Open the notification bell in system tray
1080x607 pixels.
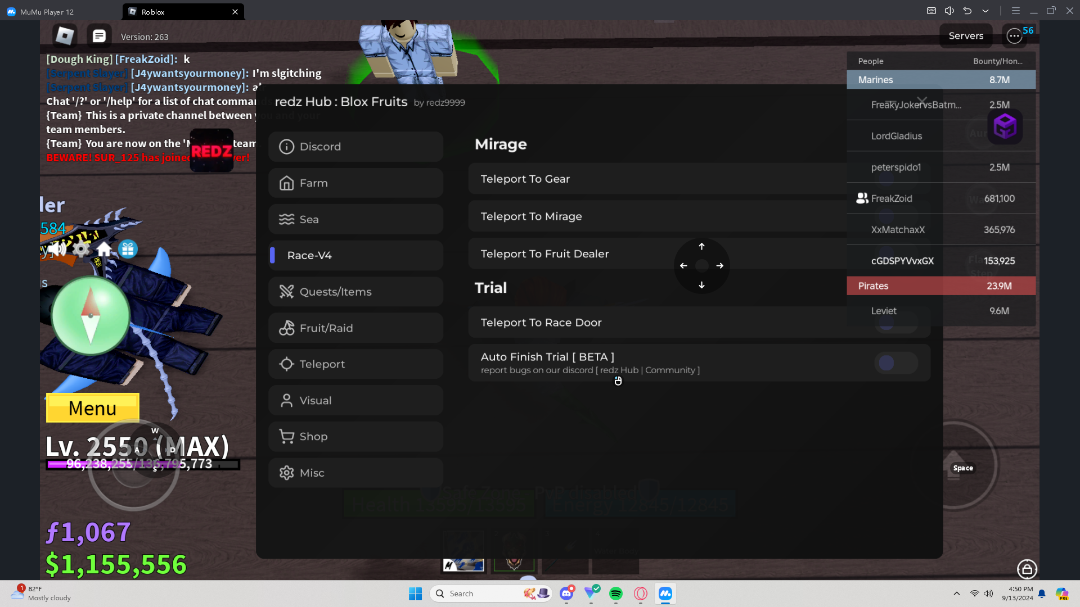1042,594
